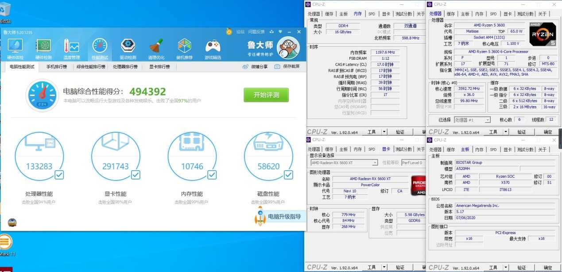Open the 问题反馈 feedback link

256,32
